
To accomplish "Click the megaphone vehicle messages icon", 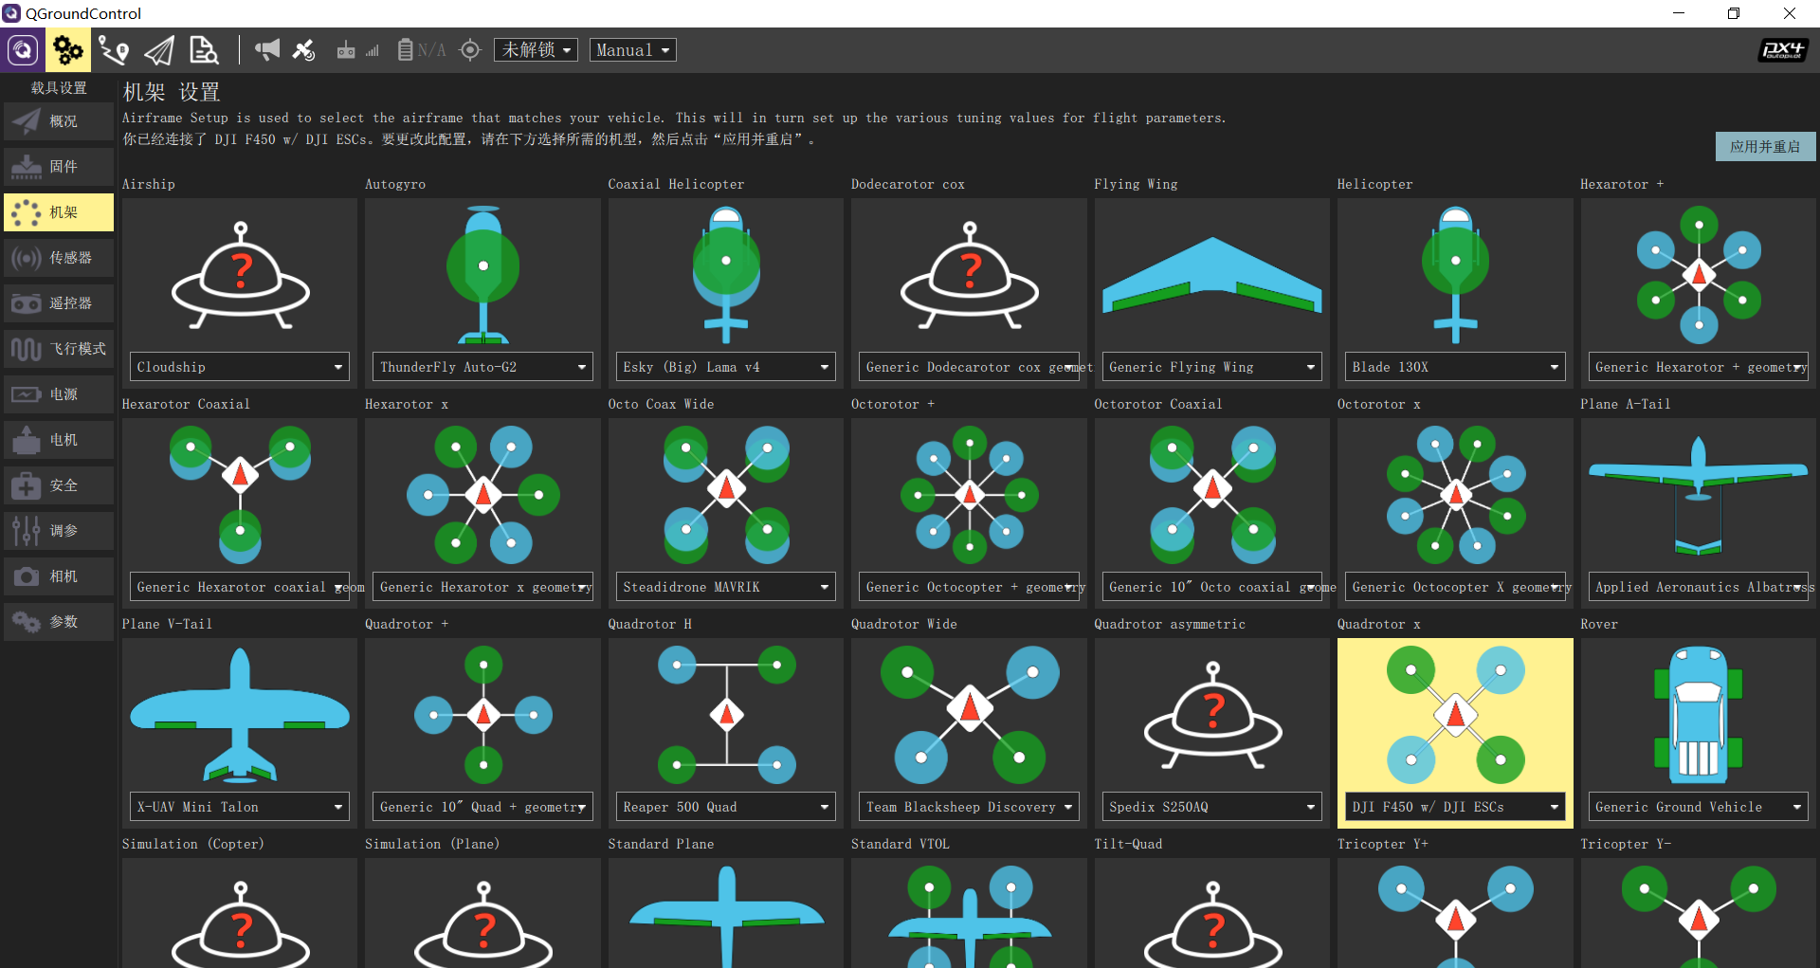I will click(267, 50).
